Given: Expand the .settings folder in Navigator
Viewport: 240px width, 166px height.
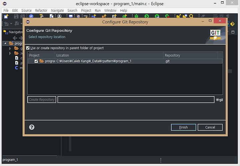Looking at the screenshot, I should point(10,53).
